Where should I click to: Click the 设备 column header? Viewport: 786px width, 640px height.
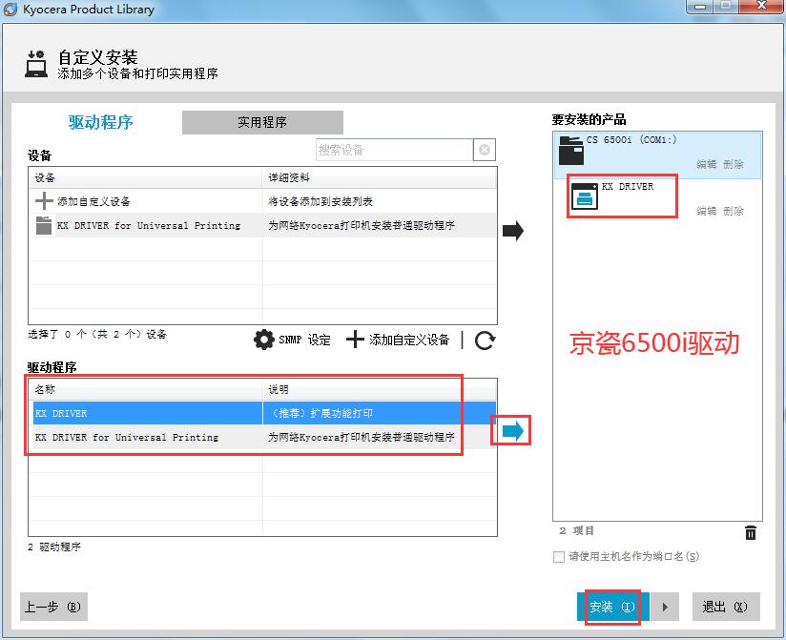pyautogui.click(x=145, y=177)
